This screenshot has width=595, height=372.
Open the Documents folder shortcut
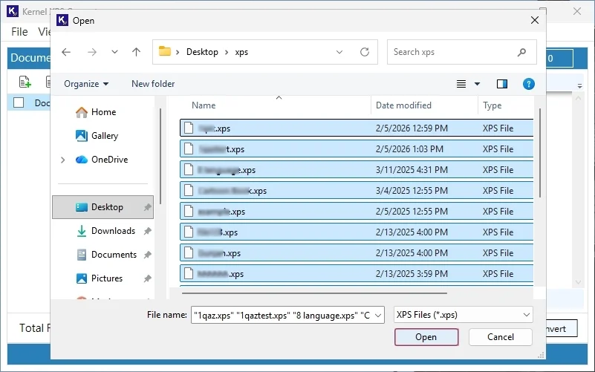coord(106,255)
